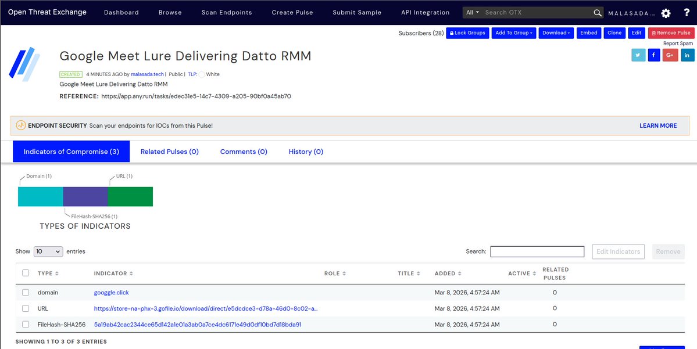Share pulse on LinkedIn

(x=687, y=55)
